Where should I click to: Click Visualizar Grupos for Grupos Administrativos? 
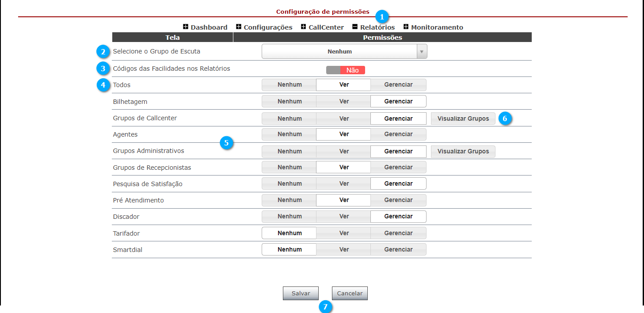[463, 151]
